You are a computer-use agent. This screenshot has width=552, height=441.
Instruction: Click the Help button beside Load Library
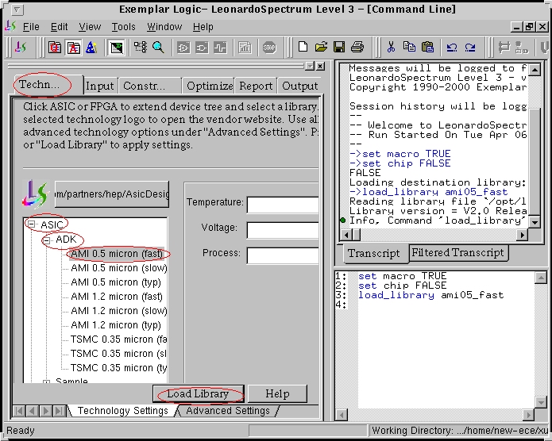click(x=277, y=393)
